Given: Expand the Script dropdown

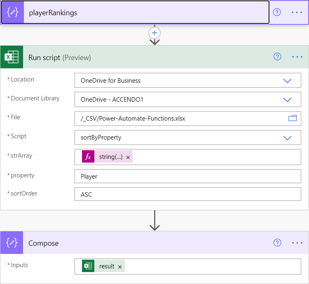Looking at the screenshot, I should (287, 138).
